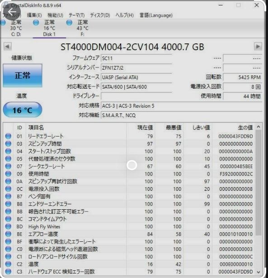The width and height of the screenshot is (268, 278).
Task: Select the F: disk tab
Action: click(x=82, y=28)
